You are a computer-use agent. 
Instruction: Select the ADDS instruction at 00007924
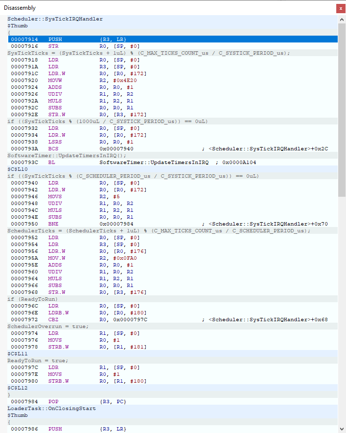(x=173, y=87)
